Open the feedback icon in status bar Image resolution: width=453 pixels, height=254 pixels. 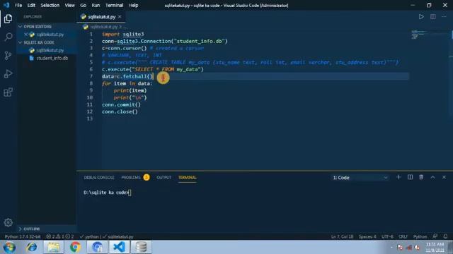tap(435, 236)
